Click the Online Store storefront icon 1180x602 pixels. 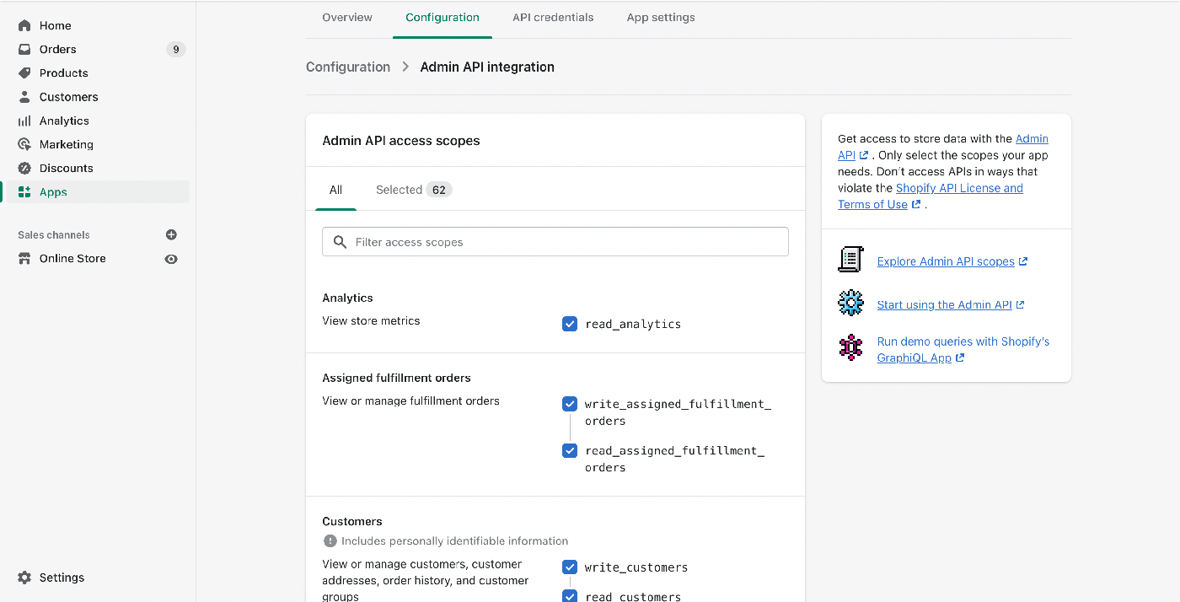(x=24, y=259)
